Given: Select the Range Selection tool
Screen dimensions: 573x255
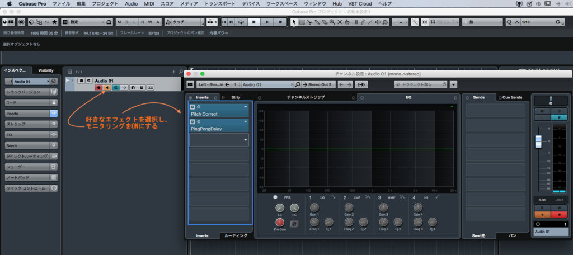Looking at the screenshot, I should coord(302,22).
